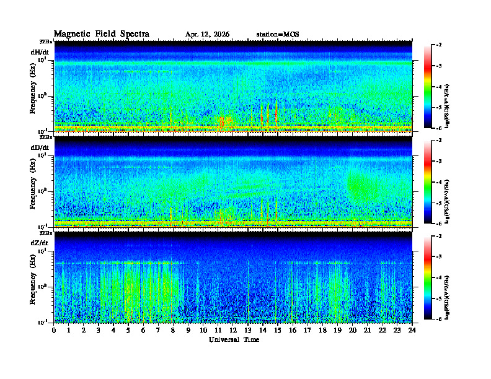Click the color scale bar of dZ/dt panel
Screen dimensions: 491x379
427,277
